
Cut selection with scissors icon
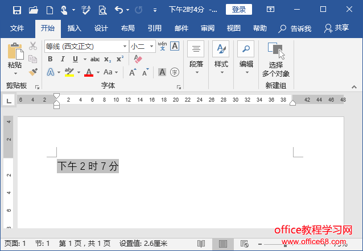coord(33,46)
